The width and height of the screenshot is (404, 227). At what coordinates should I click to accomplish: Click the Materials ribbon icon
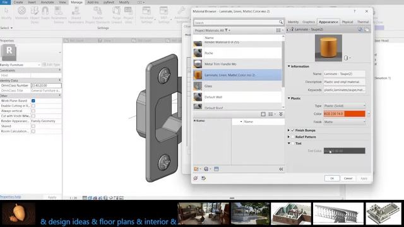click(21, 11)
